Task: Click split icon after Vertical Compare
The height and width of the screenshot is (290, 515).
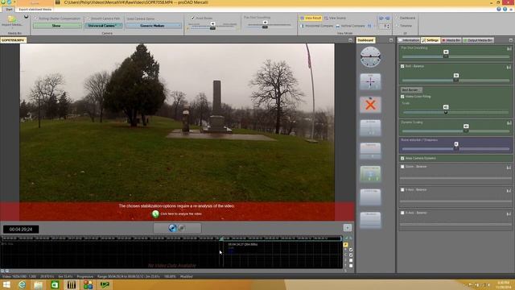Action: 369,26
